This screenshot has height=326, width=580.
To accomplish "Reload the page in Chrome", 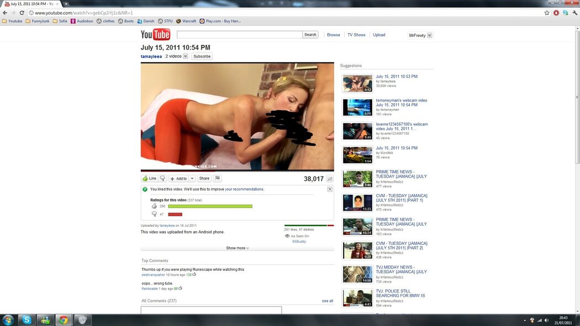I will (21, 12).
